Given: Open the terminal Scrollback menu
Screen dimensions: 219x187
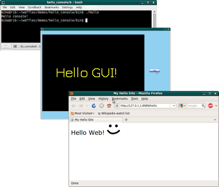Looking at the screenshot, I should pos(34,7).
